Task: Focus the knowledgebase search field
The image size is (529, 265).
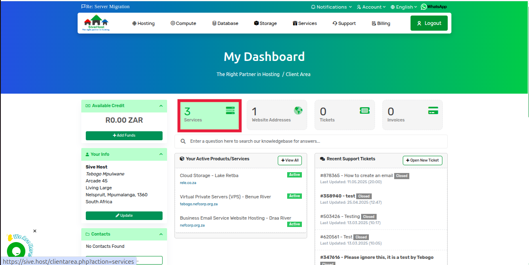Action: pyautogui.click(x=311, y=141)
